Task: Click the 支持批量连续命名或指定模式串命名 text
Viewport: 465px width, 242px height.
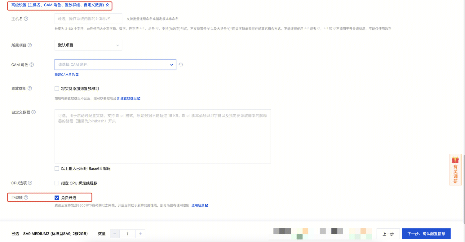Action: point(153,19)
